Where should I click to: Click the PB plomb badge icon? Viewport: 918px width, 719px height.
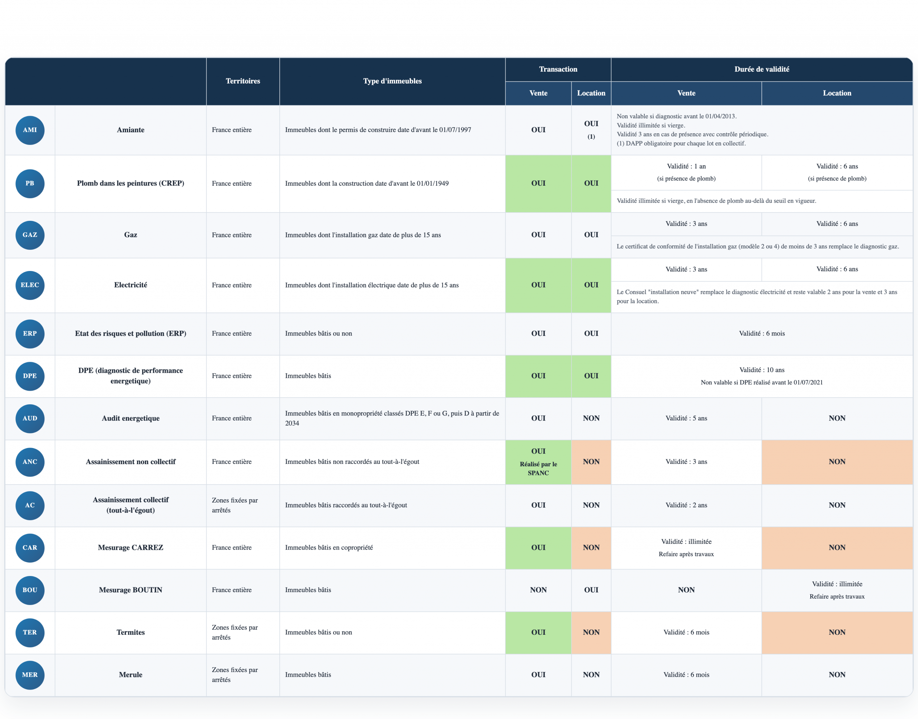click(x=30, y=184)
